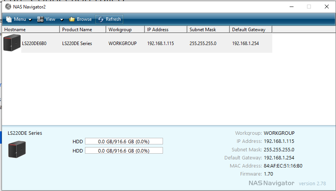Click the Browse folder icon
Image resolution: width=336 pixels, height=191 pixels.
[72, 19]
